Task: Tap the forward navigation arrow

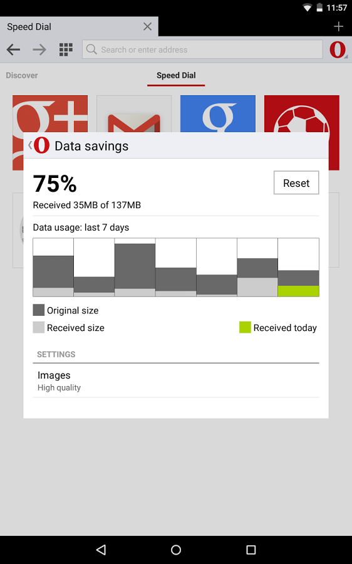Action: click(x=39, y=50)
